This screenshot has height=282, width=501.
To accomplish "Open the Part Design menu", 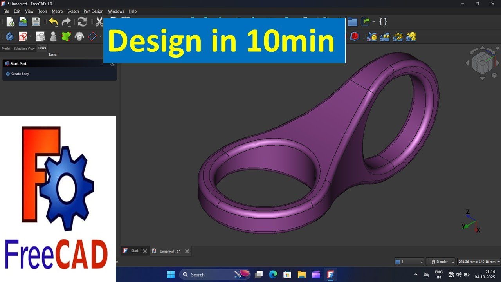I will coord(93,11).
